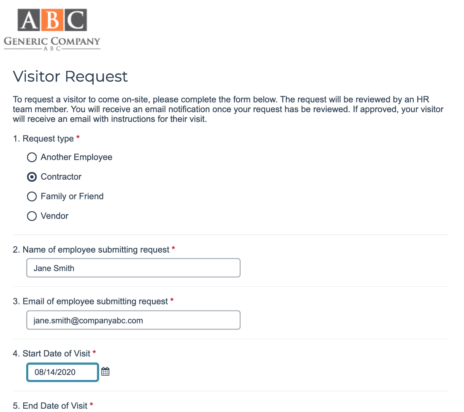Click the '4. Start Date of Visit' label
464x412 pixels.
coord(52,353)
